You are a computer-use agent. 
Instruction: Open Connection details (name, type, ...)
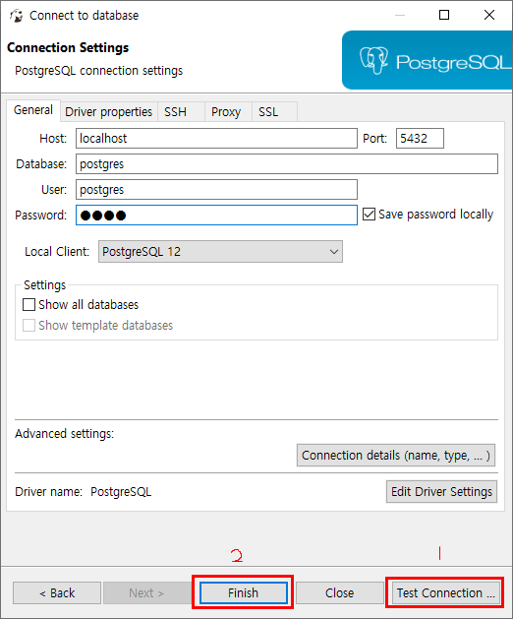(x=396, y=456)
